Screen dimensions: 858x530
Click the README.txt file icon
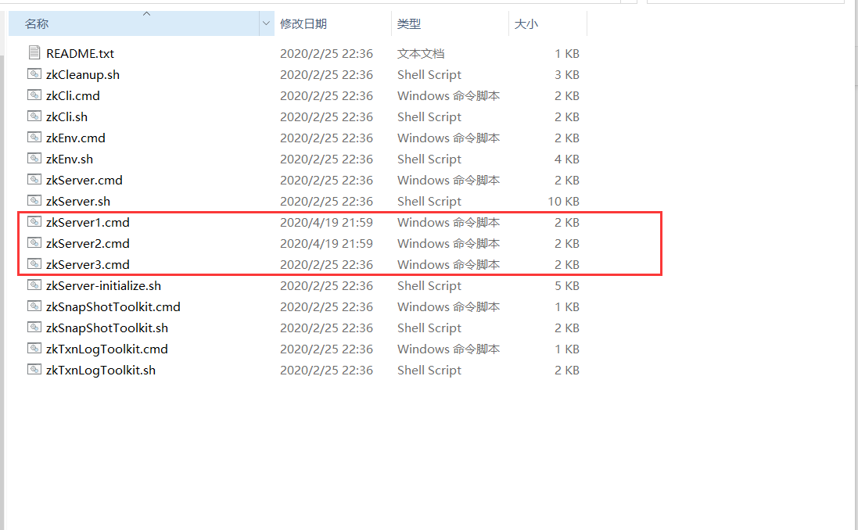[x=34, y=52]
